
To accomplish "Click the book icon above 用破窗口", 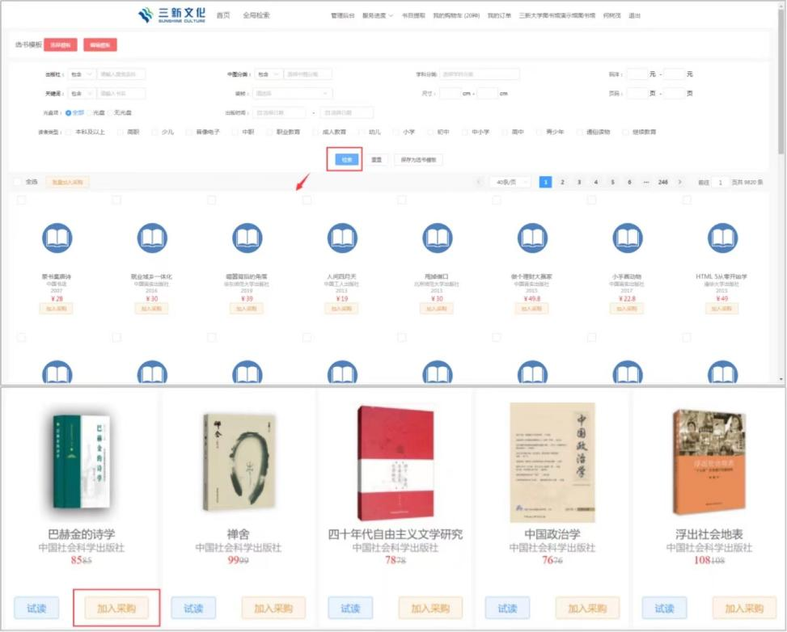I will [438, 238].
